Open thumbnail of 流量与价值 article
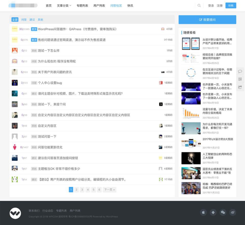This screenshot has width=245, height=225. (x=191, y=113)
